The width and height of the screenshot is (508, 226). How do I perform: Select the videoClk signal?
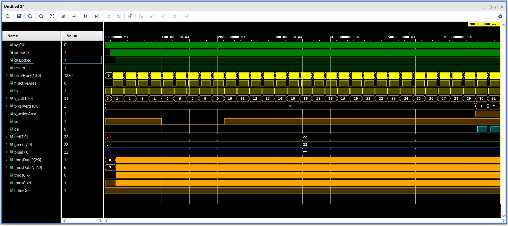click(x=22, y=53)
